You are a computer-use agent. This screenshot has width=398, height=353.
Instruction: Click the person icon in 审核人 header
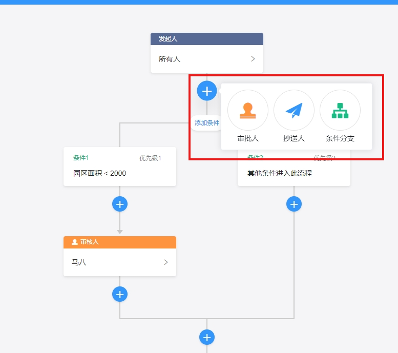click(x=75, y=242)
